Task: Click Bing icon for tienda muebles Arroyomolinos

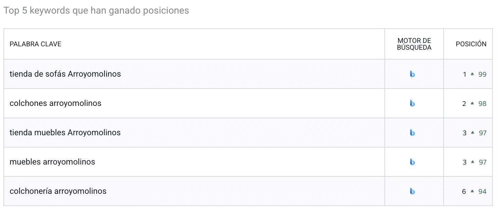Action: tap(412, 133)
